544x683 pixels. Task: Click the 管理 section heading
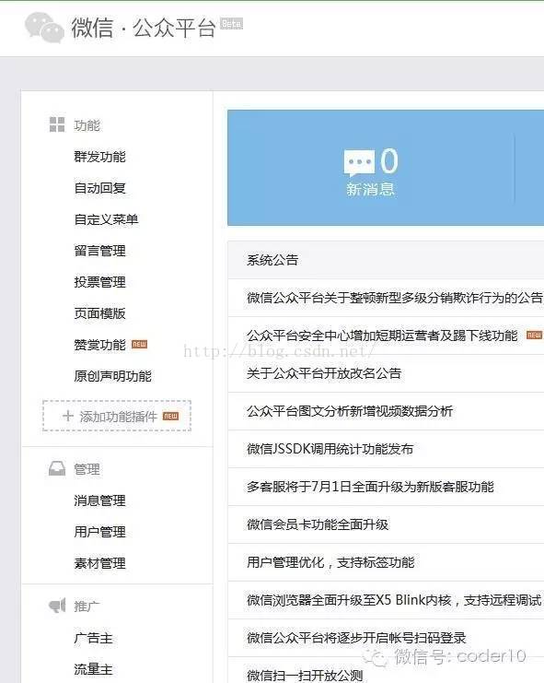(x=87, y=469)
